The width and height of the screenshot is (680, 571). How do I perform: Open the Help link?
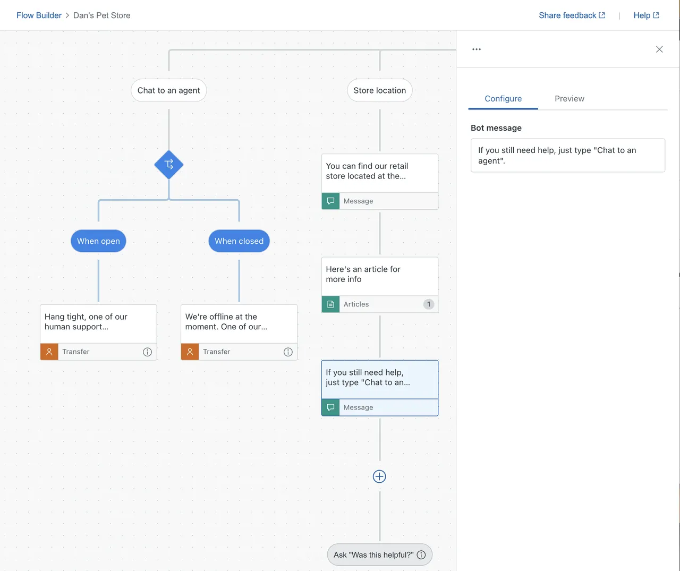(646, 15)
